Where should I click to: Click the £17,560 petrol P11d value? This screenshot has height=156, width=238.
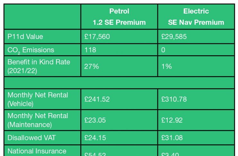97,37
